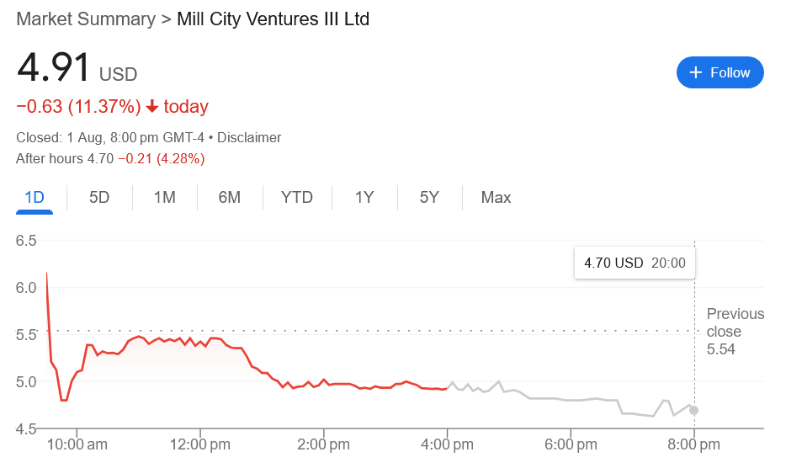Select the Max range tab

pos(496,198)
